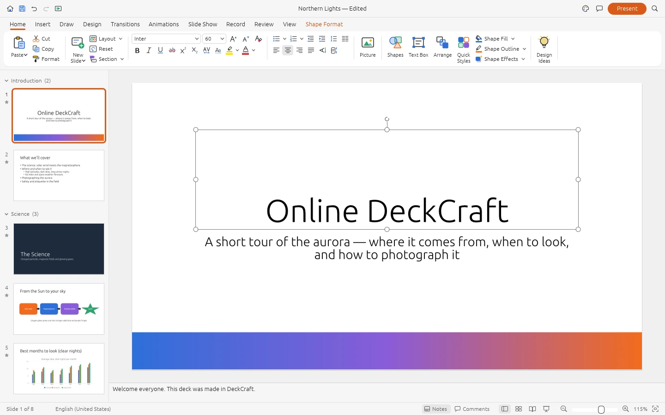Open the Picture insert tool
The width and height of the screenshot is (665, 415).
pyautogui.click(x=368, y=47)
